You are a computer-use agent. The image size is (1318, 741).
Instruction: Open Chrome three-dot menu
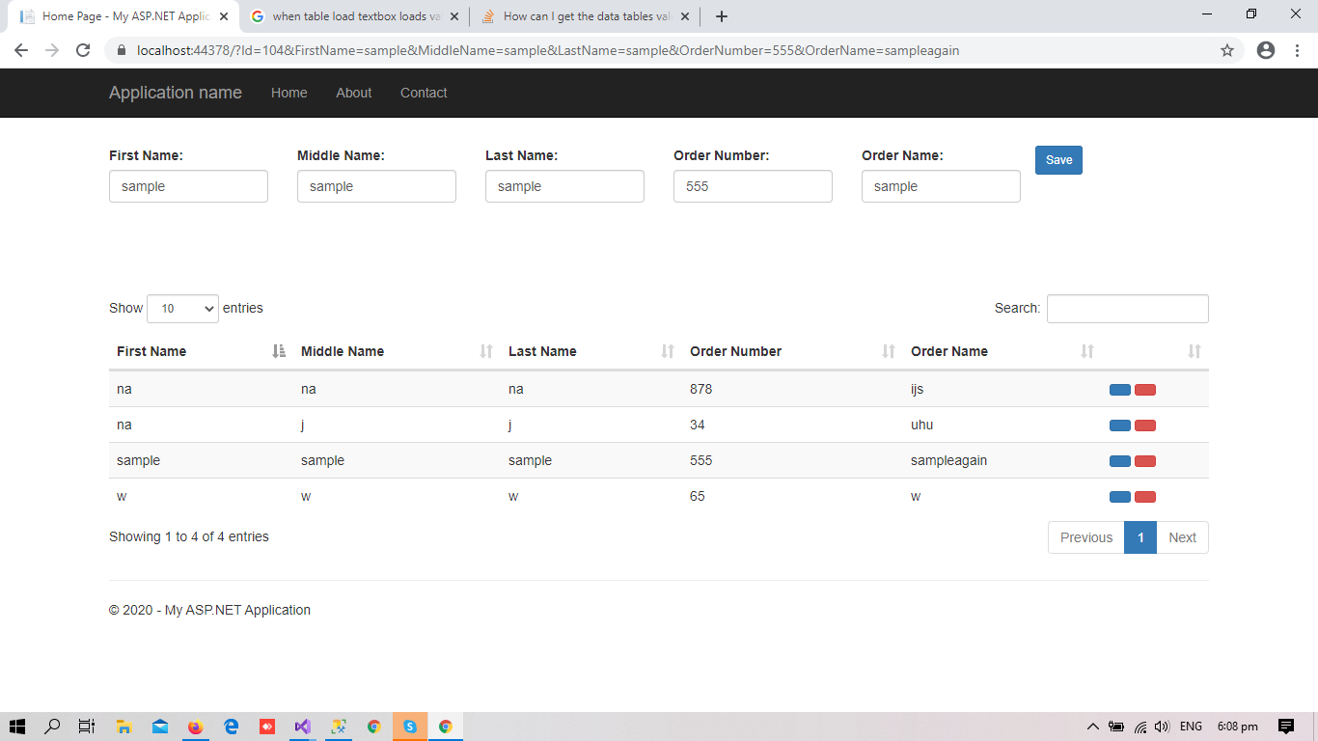1297,50
